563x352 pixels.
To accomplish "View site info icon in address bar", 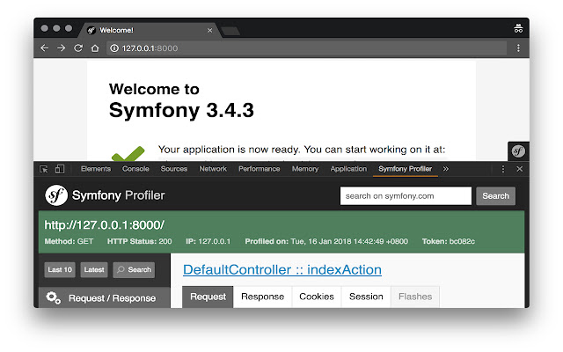I will 114,48.
